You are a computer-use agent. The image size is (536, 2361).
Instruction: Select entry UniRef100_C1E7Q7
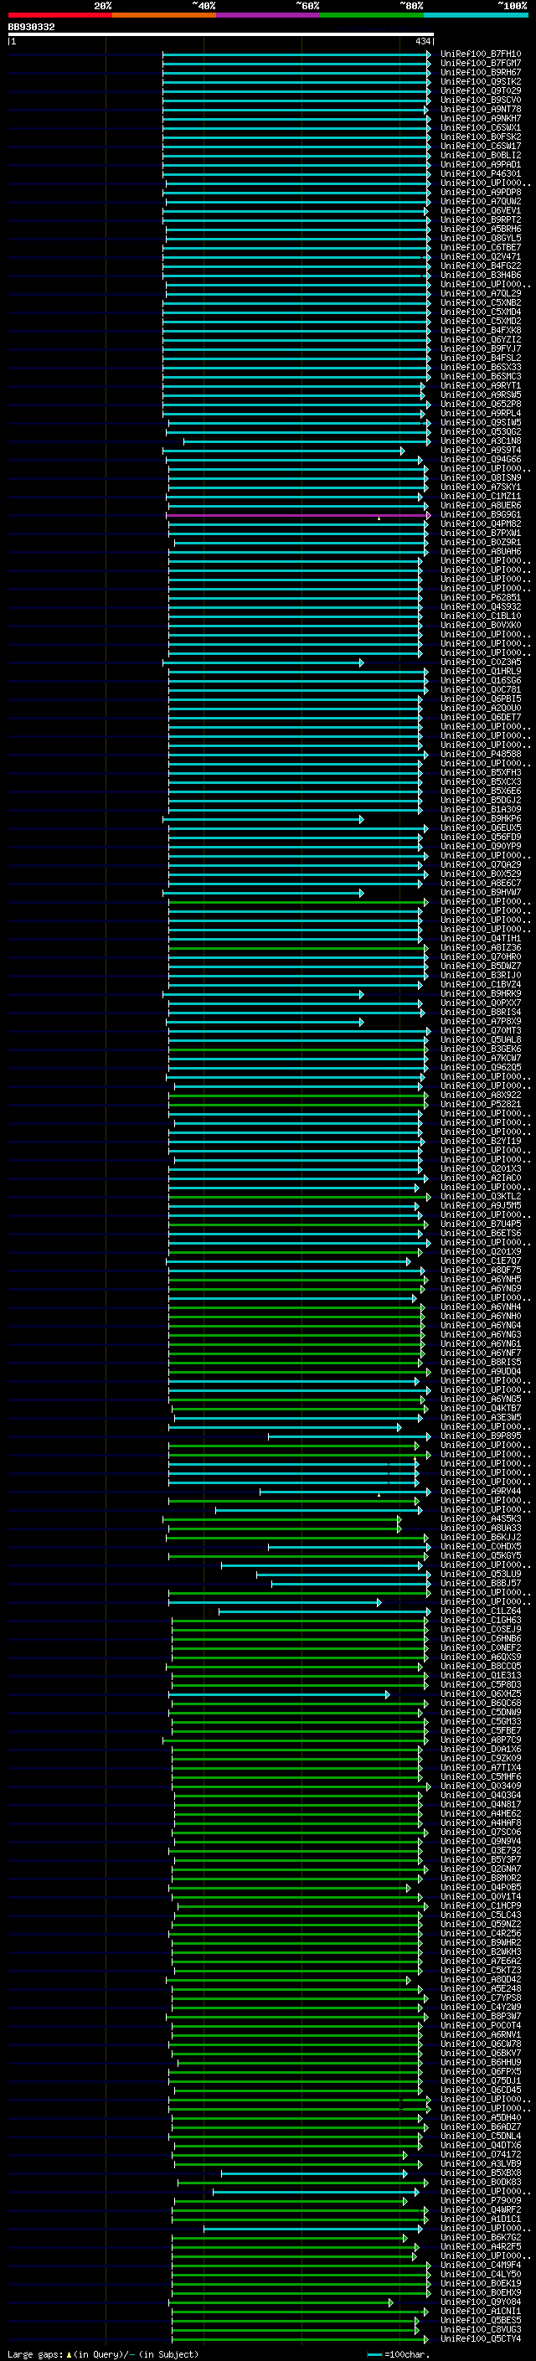click(480, 1261)
